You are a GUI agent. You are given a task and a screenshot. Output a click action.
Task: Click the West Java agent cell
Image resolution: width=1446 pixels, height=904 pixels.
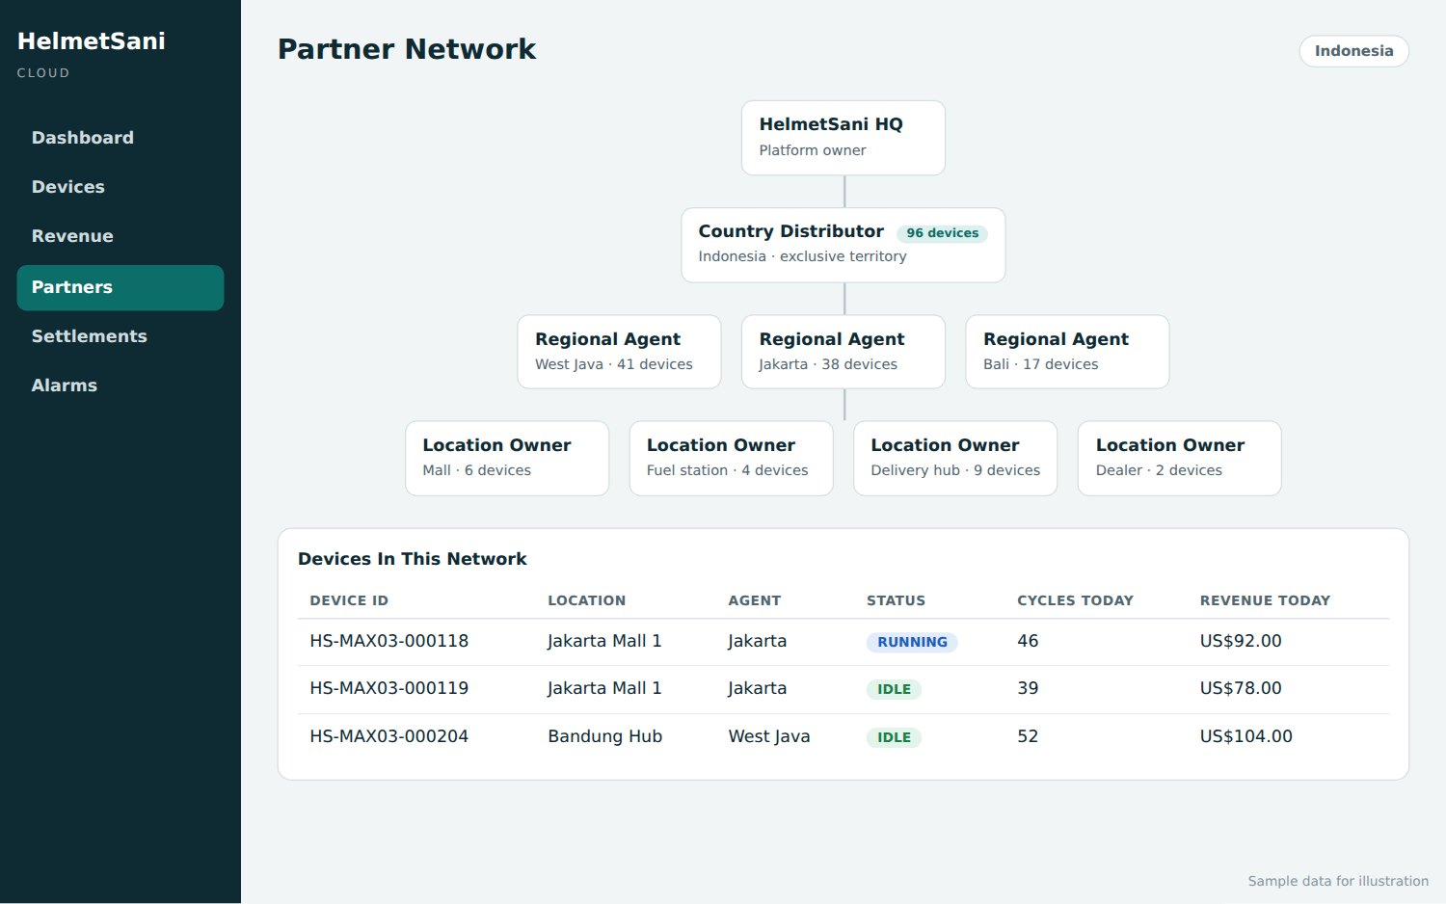(x=768, y=736)
